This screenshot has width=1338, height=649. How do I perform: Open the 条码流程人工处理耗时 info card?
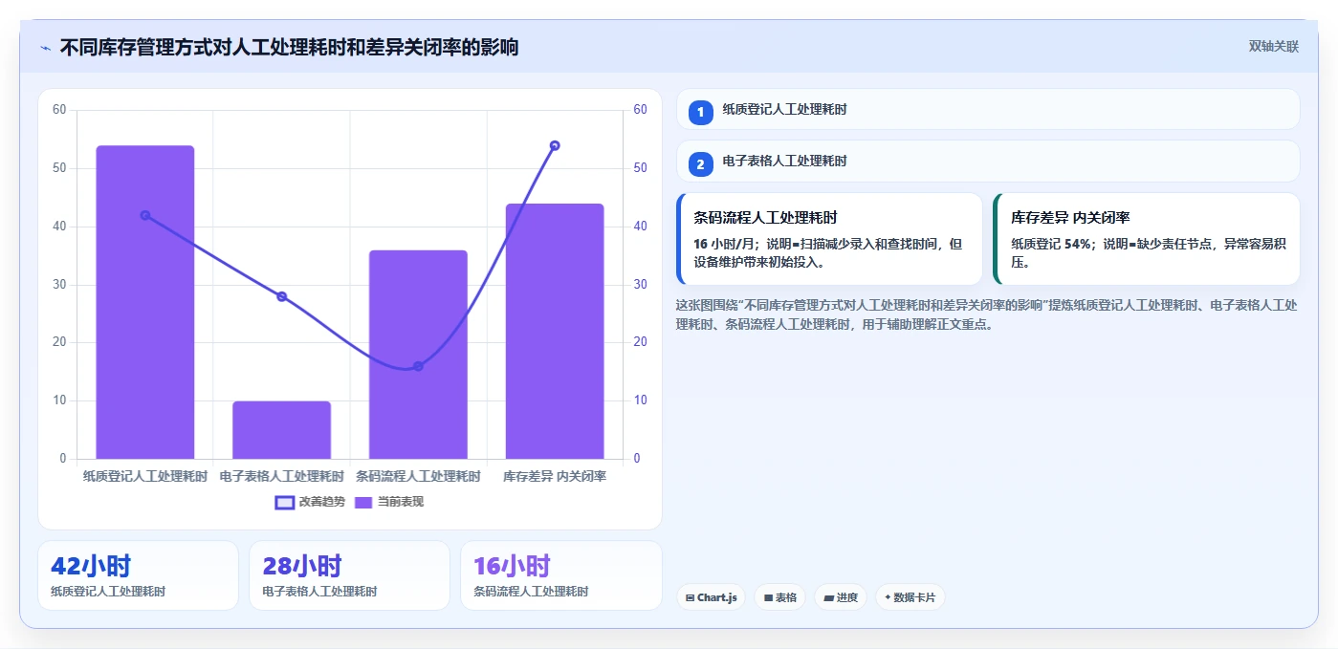(829, 239)
